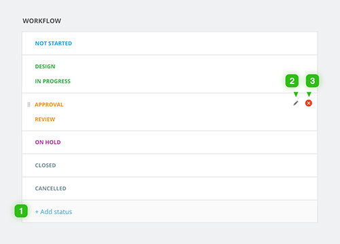Click the green badge numbered 2
The image size is (340, 244).
292,81
